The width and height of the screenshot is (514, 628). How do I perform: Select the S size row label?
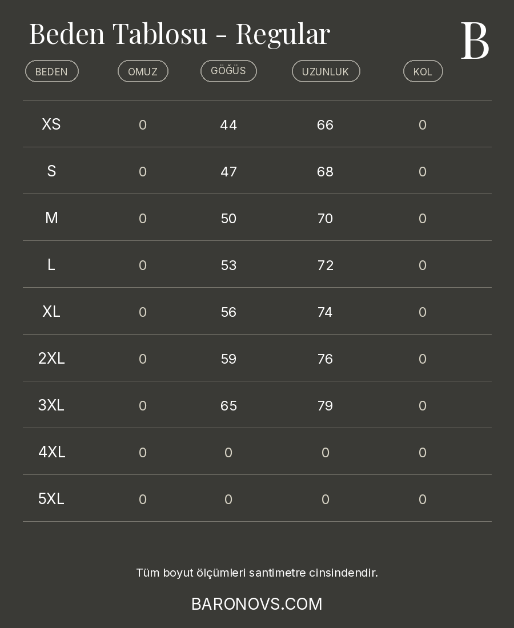(51, 171)
